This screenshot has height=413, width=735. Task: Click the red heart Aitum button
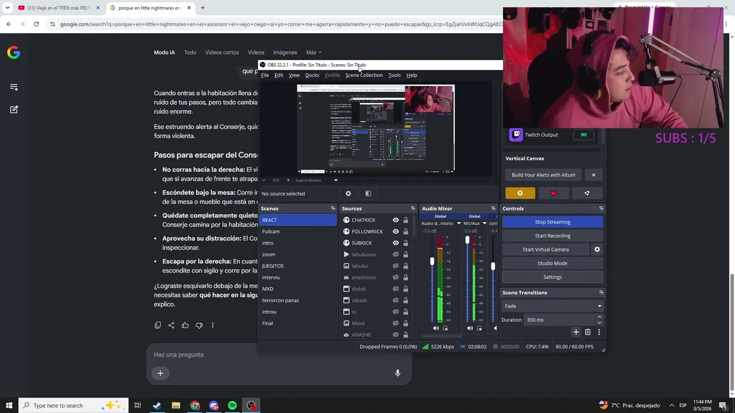click(x=554, y=193)
